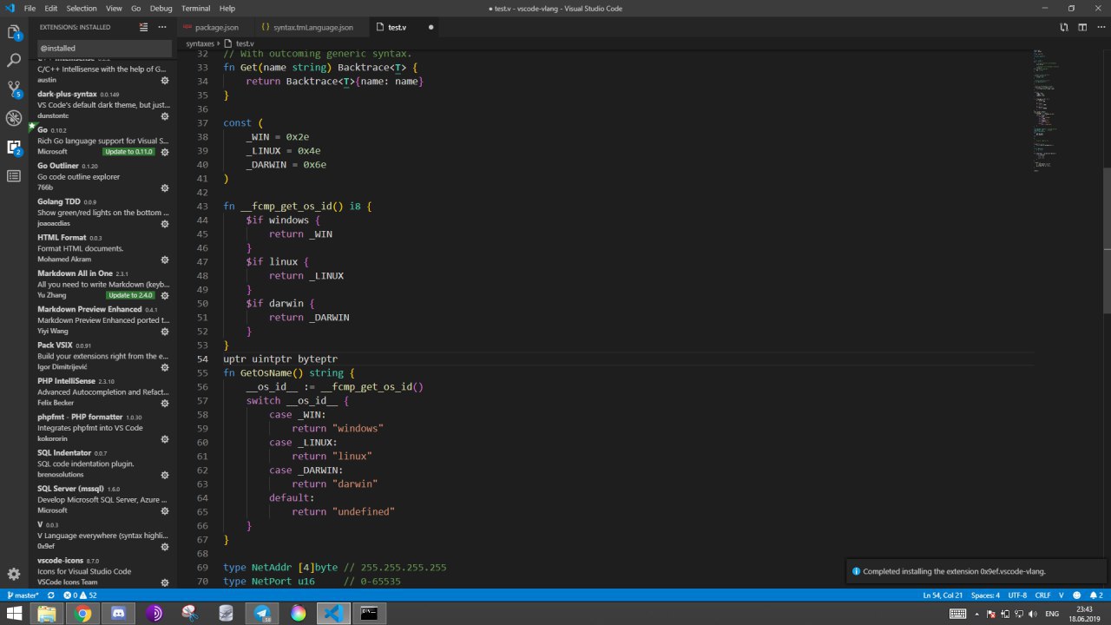Expand the syntaxes breadcrumb folder

coord(200,43)
